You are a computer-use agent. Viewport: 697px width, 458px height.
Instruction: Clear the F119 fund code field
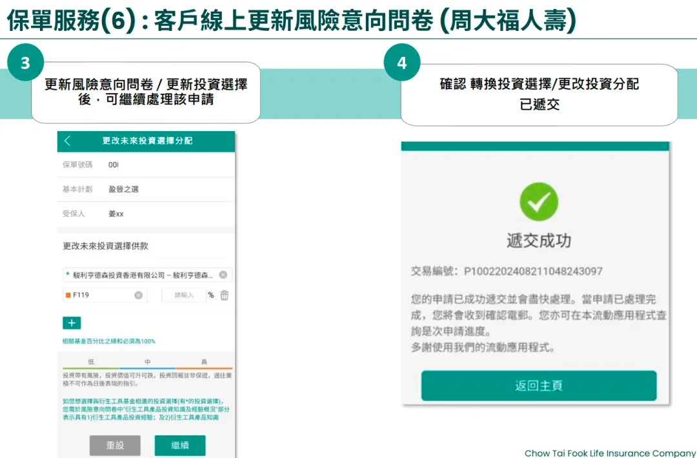[x=138, y=295]
